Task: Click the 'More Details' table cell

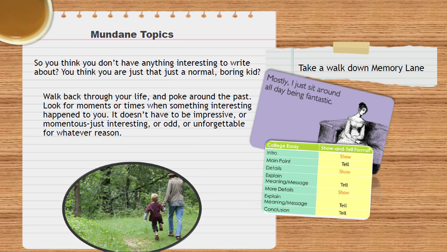Action: coord(290,190)
